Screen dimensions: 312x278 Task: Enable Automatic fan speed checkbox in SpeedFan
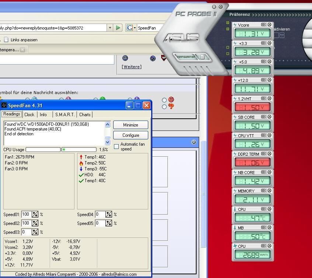(117, 147)
